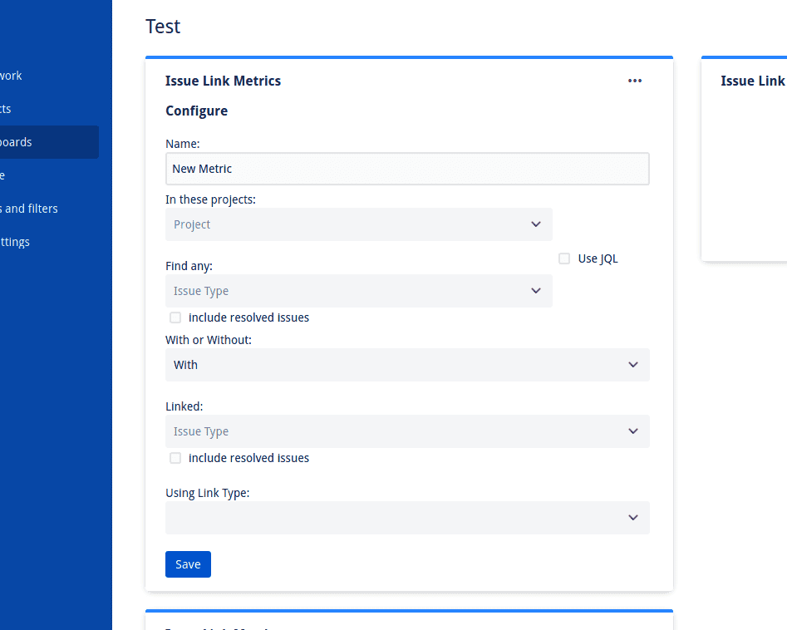This screenshot has width=787, height=630.
Task: Click chevron on With or Without selector
Action: [x=633, y=365]
